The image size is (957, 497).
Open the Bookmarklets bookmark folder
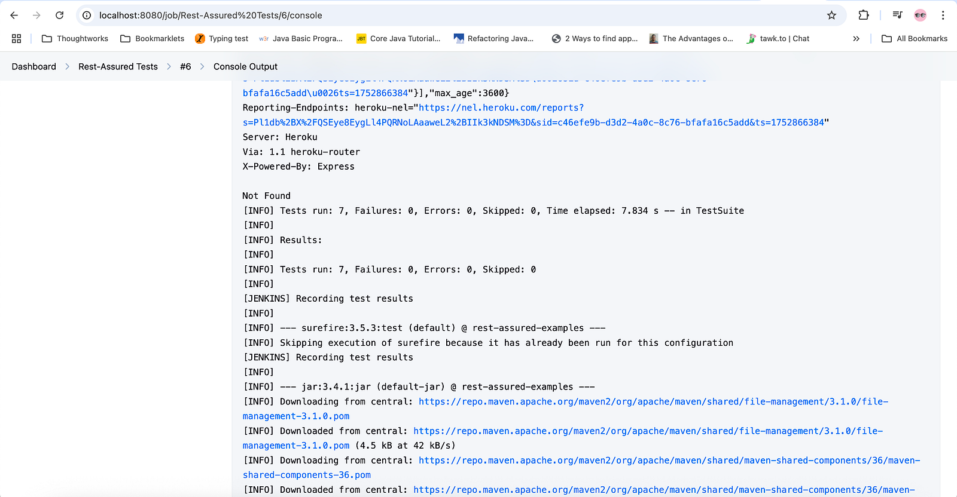153,39
